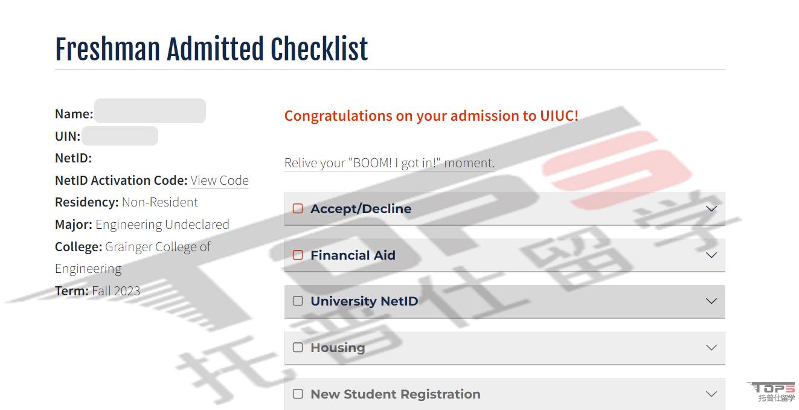Screen dimensions: 799x410
Task: Click the University NetID heading
Action: (x=364, y=301)
